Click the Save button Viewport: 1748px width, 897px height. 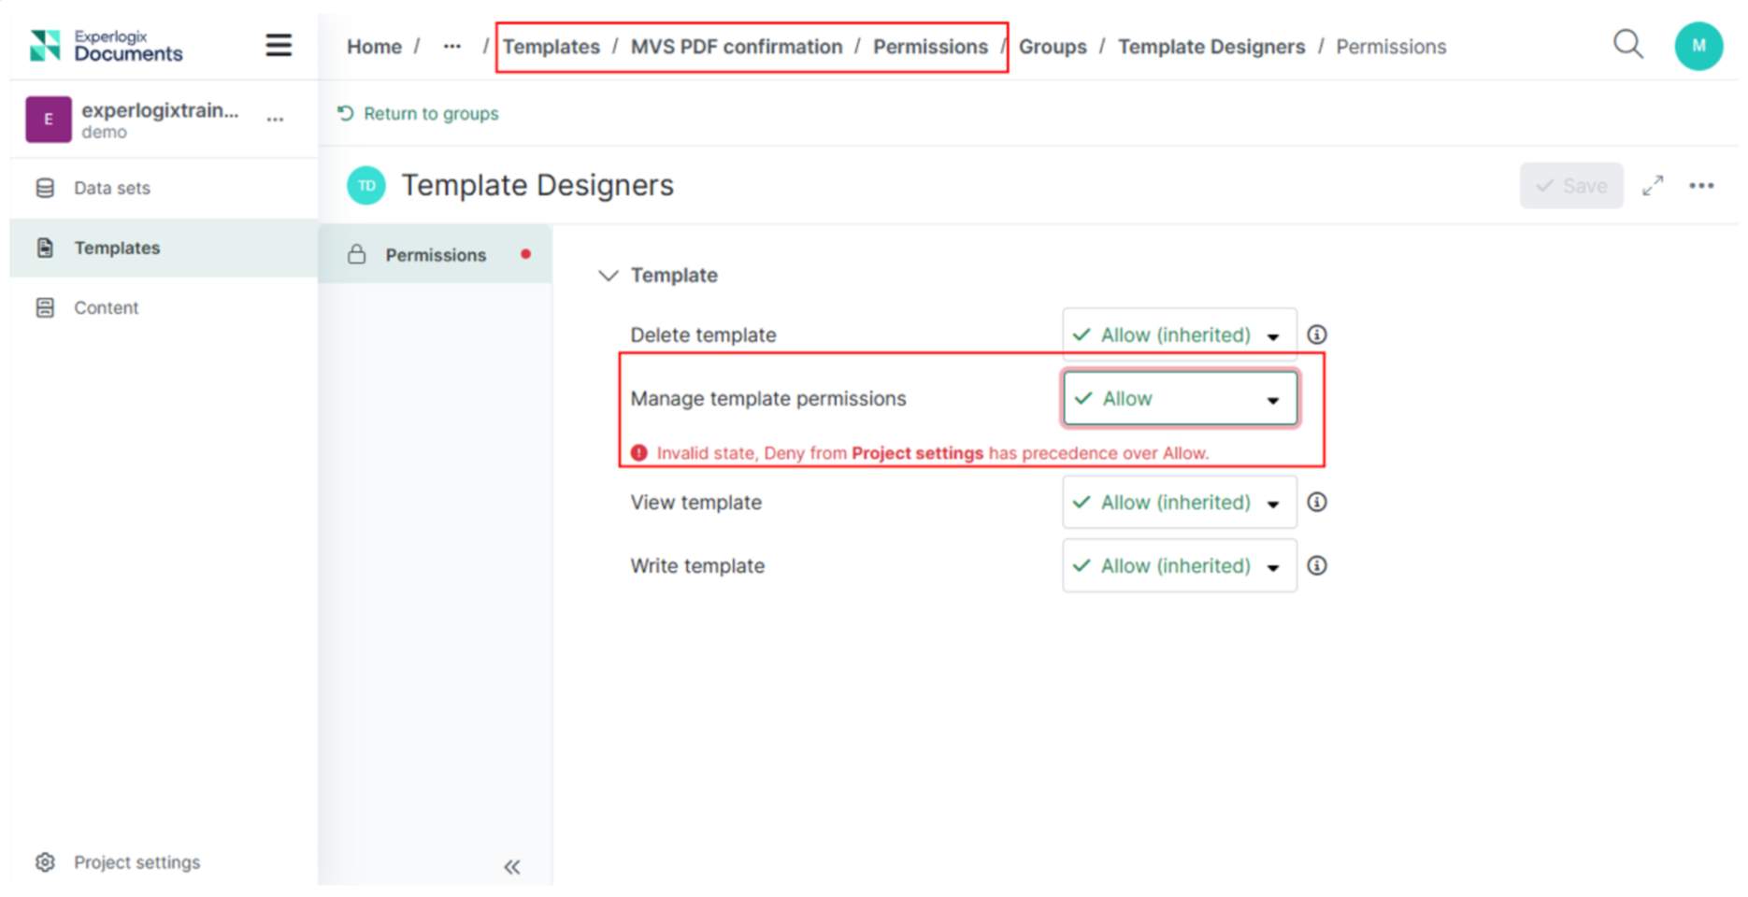1570,186
